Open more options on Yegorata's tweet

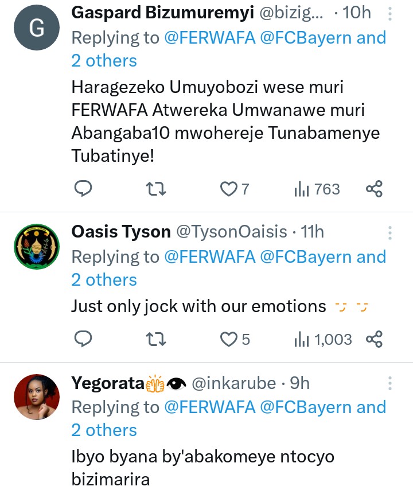pos(390,383)
